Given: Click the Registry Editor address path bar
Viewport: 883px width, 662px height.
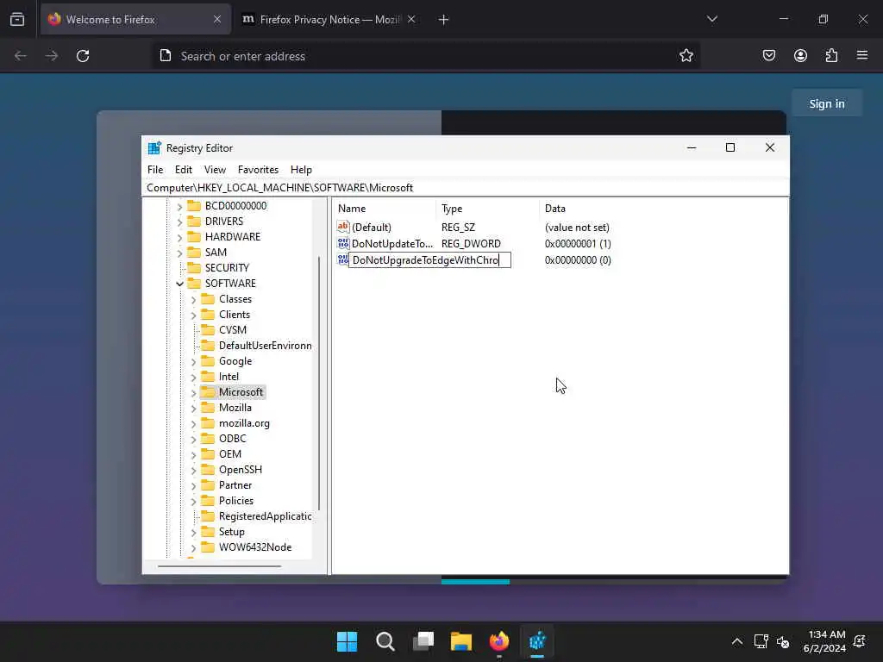Looking at the screenshot, I should (465, 187).
